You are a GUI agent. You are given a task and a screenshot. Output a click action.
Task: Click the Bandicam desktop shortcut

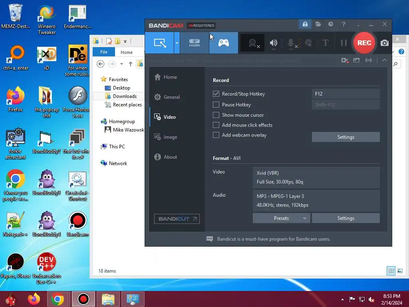(77, 224)
